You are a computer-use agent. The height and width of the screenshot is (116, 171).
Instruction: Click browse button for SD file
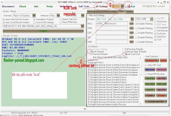pos(131,37)
